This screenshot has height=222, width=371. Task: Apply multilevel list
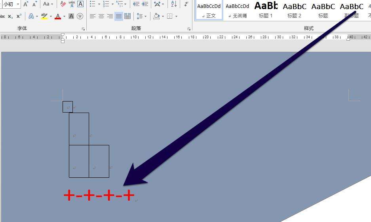click(120, 4)
